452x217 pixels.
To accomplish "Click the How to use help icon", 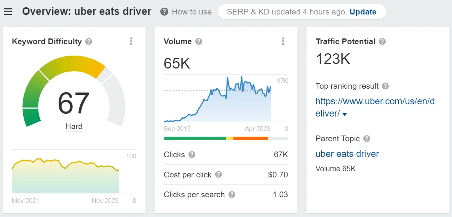I will 164,12.
